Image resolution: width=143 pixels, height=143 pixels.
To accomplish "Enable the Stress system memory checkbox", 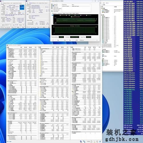I will pos(53,9).
